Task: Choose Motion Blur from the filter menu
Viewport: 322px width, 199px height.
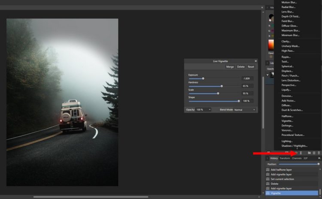Action: click(289, 2)
